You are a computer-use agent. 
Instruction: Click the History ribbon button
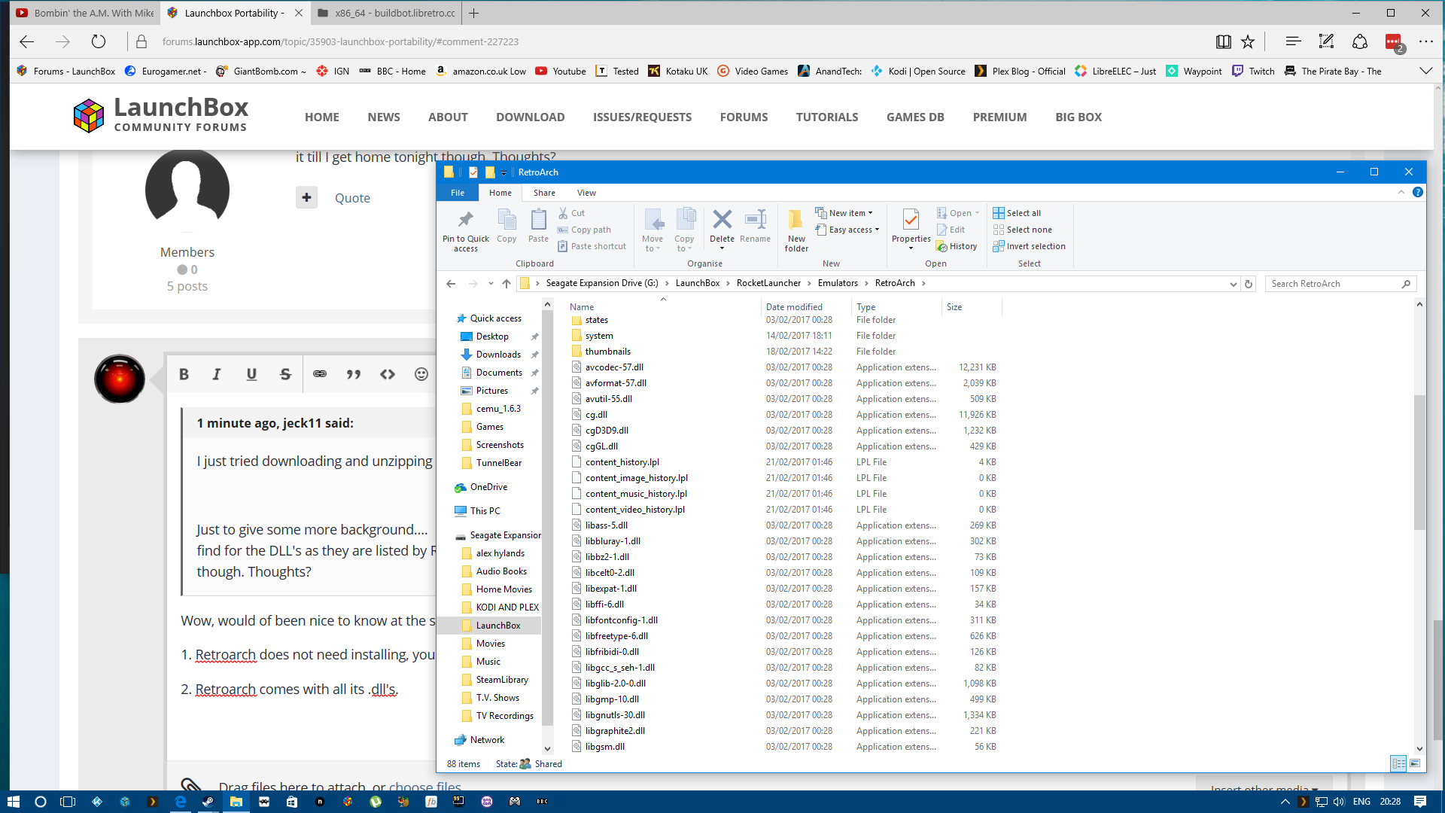click(957, 246)
